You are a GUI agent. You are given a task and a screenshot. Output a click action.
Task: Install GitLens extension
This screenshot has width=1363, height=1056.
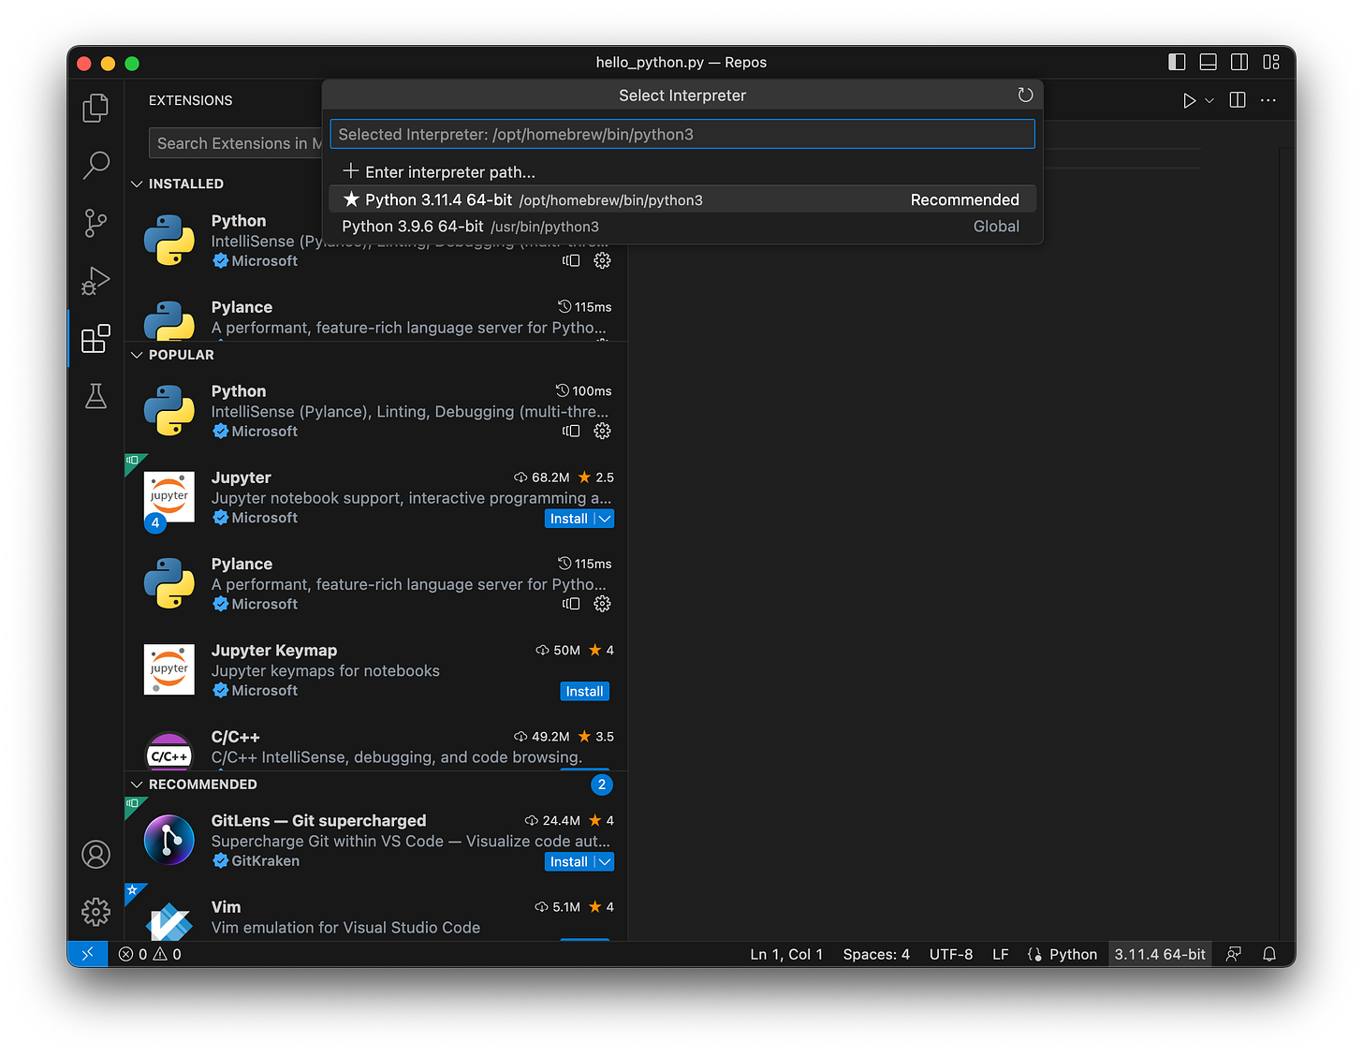click(568, 862)
